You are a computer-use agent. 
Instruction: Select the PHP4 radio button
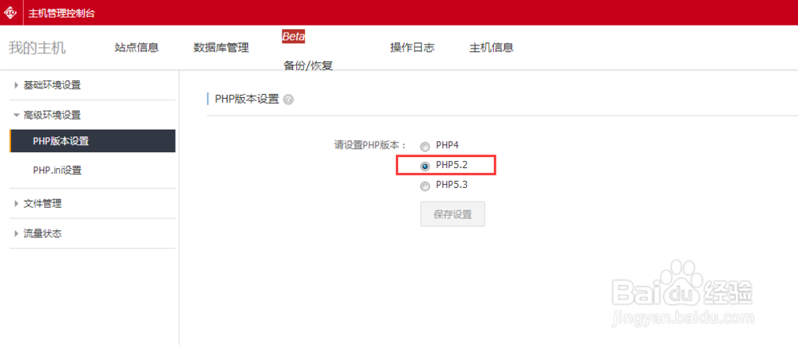[x=425, y=147]
